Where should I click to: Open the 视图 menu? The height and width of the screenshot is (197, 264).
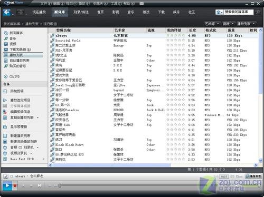click(71, 3)
